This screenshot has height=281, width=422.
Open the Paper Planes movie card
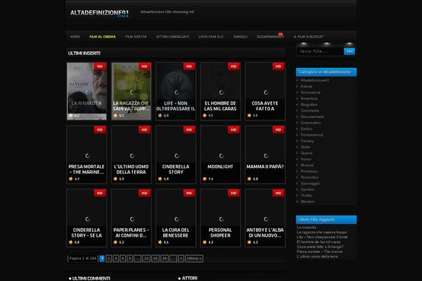(x=132, y=218)
